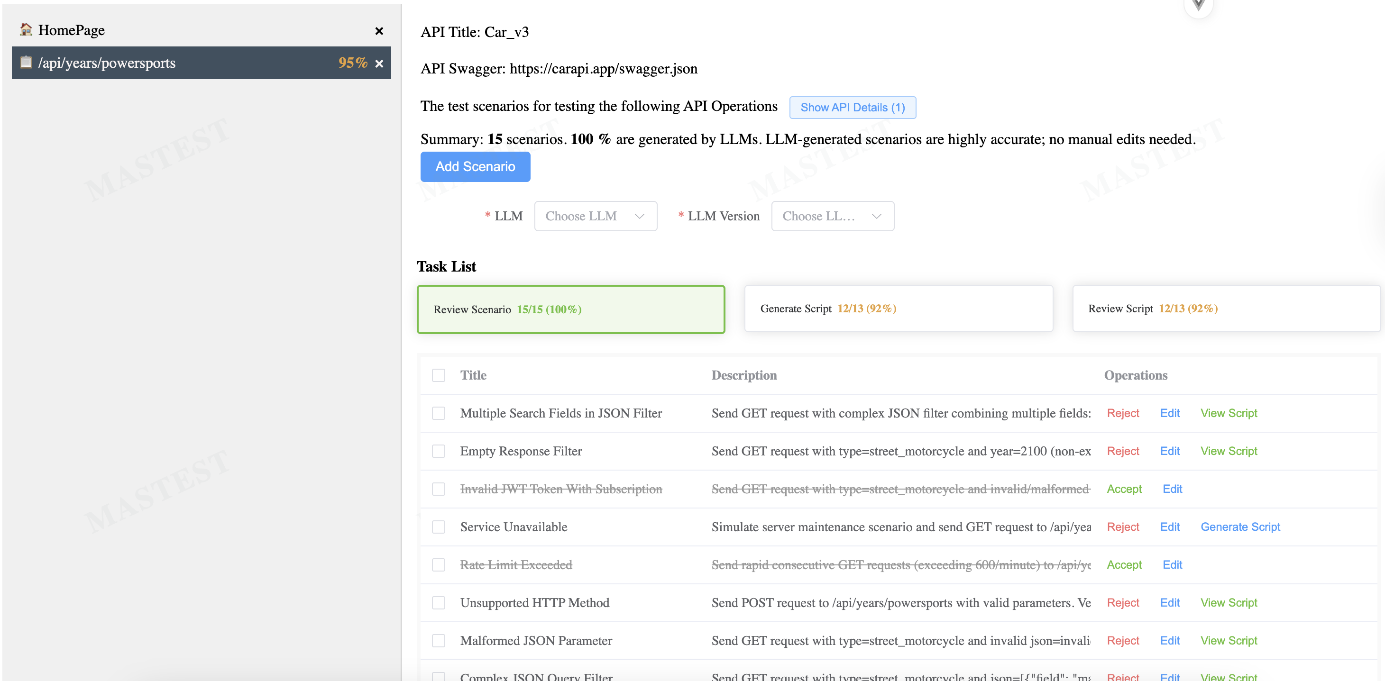Viewport: 1385px width, 681px height.
Task: Toggle the select-all checkbox in table header
Action: (438, 375)
